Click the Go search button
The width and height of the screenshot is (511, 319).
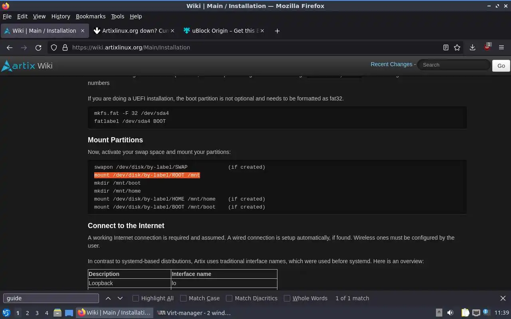(501, 66)
